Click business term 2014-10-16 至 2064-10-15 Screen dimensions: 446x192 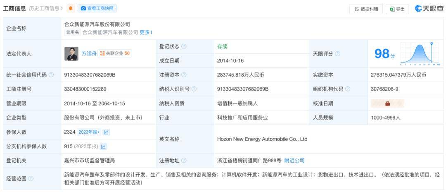point(95,103)
